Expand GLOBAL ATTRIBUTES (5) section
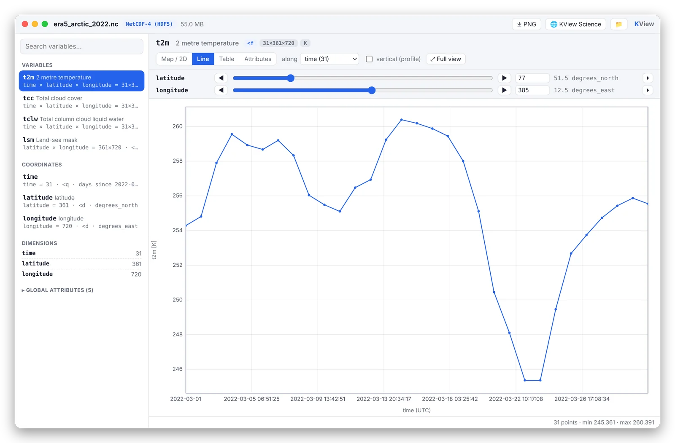Viewport: 675px width, 443px height. [57, 290]
